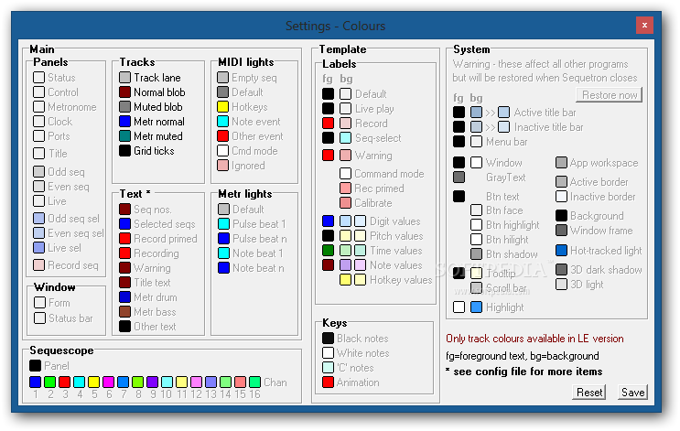Click the Warning label red fg swatch
This screenshot has height=431, width=680.
[x=329, y=156]
